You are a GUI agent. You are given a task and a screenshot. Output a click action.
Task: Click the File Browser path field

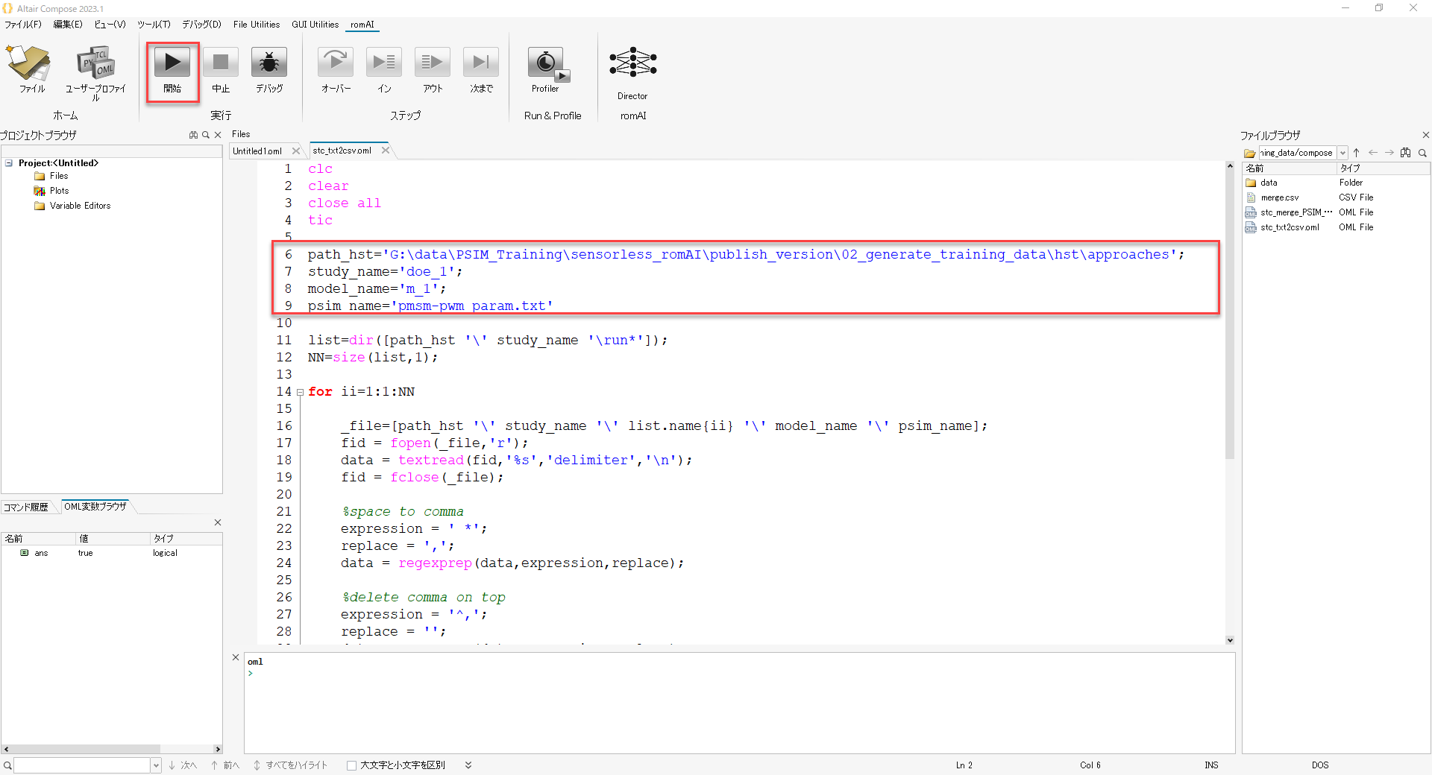tap(1297, 153)
